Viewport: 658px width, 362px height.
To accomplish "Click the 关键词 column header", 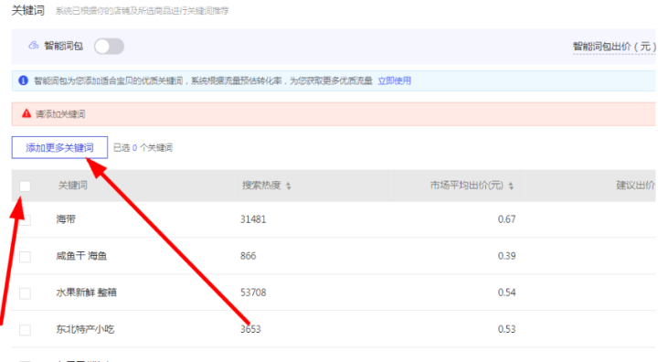I will pyautogui.click(x=72, y=186).
